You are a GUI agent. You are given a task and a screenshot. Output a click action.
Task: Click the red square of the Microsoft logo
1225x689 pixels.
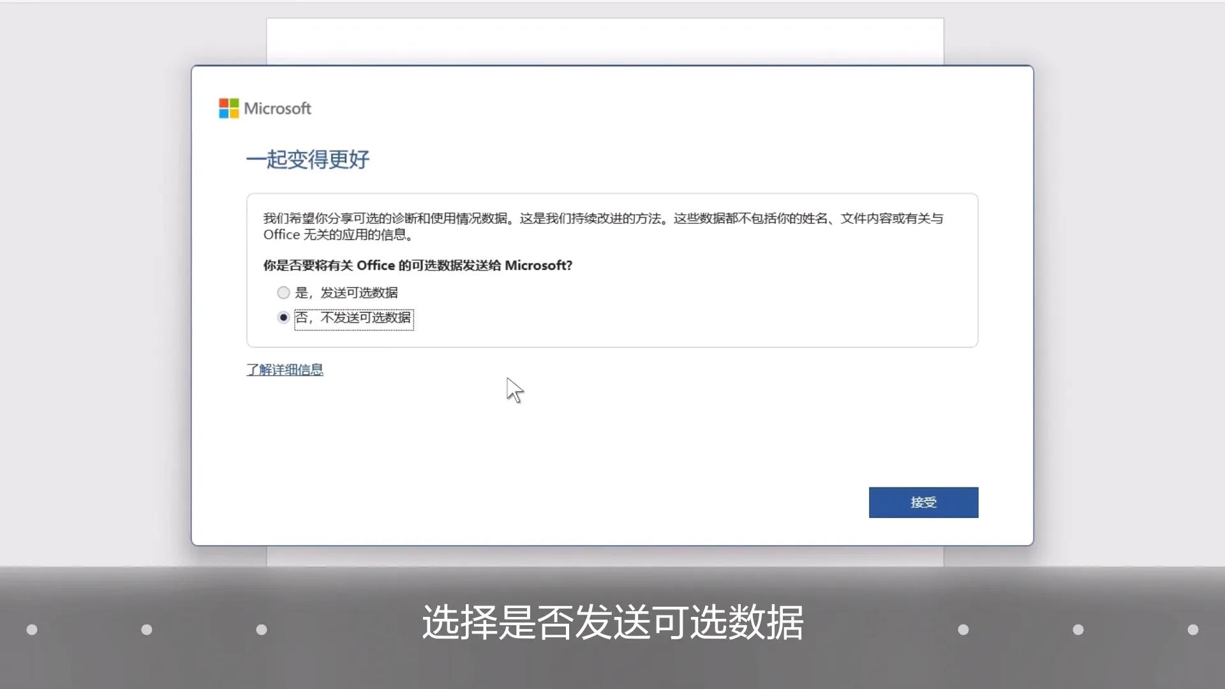(223, 103)
